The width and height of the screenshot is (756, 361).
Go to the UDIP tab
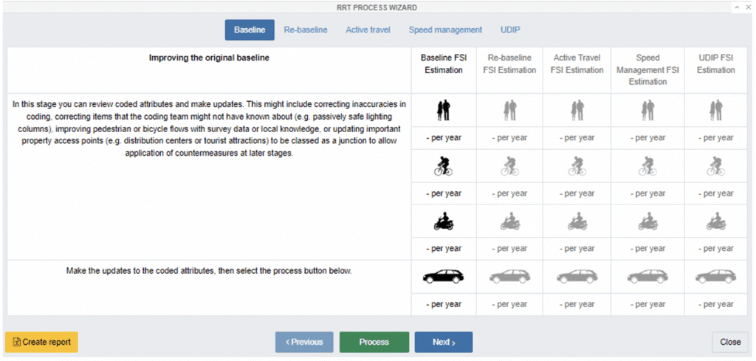pos(510,30)
